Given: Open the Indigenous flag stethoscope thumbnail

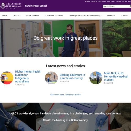Looking at the screenshot, I should [7, 78].
